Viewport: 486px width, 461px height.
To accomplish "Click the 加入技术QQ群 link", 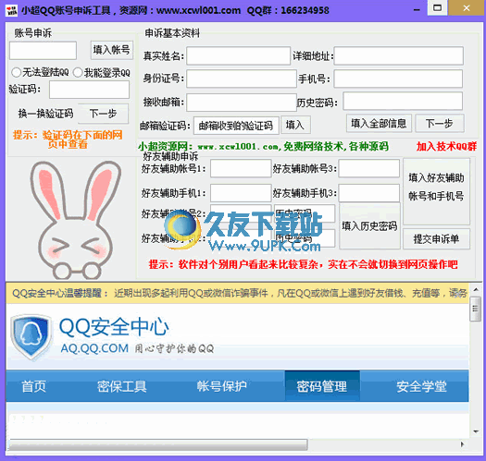I will pos(446,146).
